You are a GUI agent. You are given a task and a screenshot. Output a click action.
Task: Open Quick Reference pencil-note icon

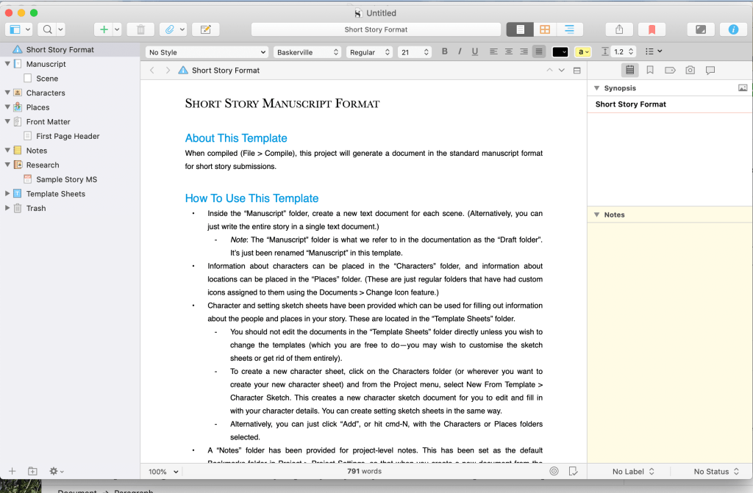click(x=206, y=29)
